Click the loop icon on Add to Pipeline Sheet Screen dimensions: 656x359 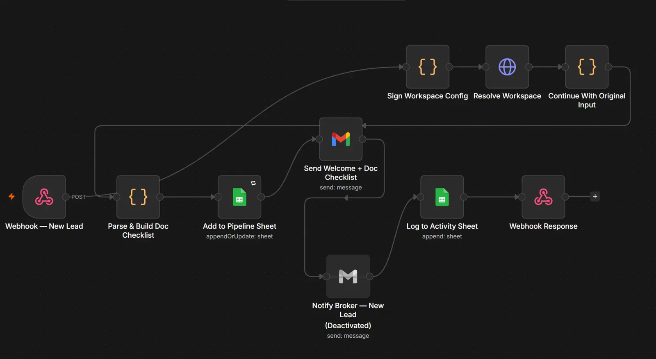tap(253, 183)
